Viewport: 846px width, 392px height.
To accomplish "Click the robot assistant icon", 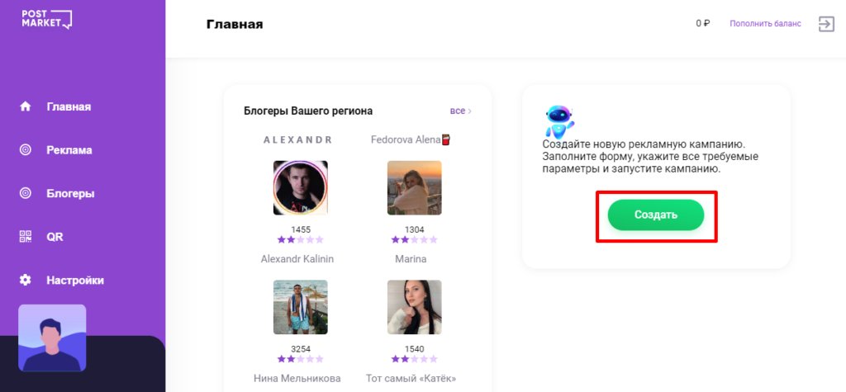I will click(558, 122).
